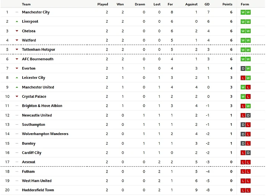The height and width of the screenshot is (196, 271).
Task: Click Southampton's grey D form badge
Action: coord(243,125)
